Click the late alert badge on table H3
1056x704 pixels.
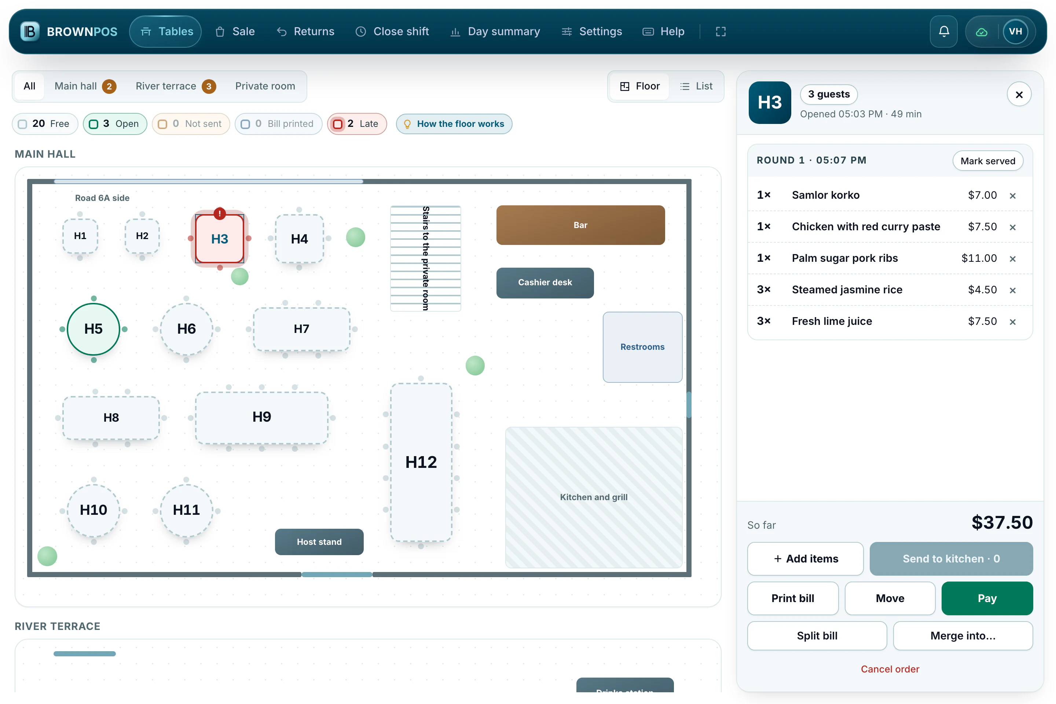pyautogui.click(x=220, y=214)
